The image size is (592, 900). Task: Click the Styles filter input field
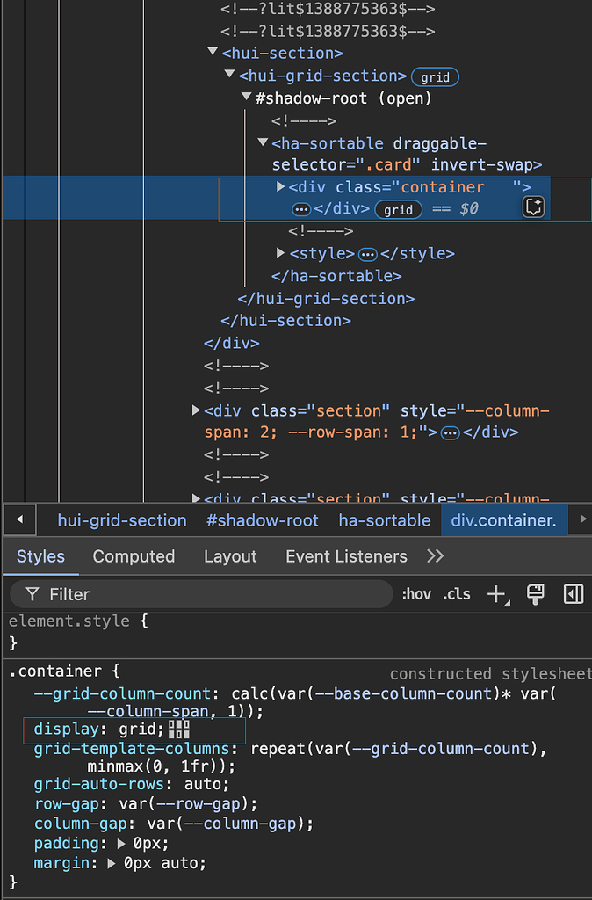point(202,594)
